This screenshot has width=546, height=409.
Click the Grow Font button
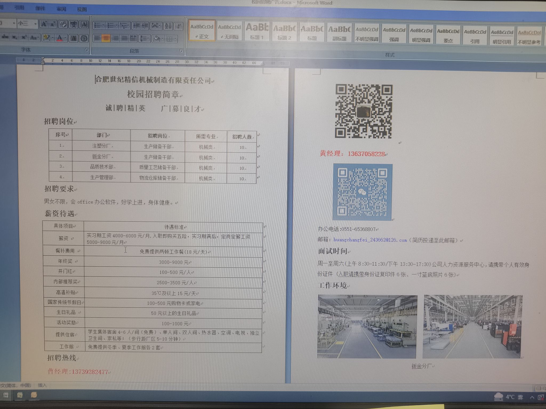point(44,24)
